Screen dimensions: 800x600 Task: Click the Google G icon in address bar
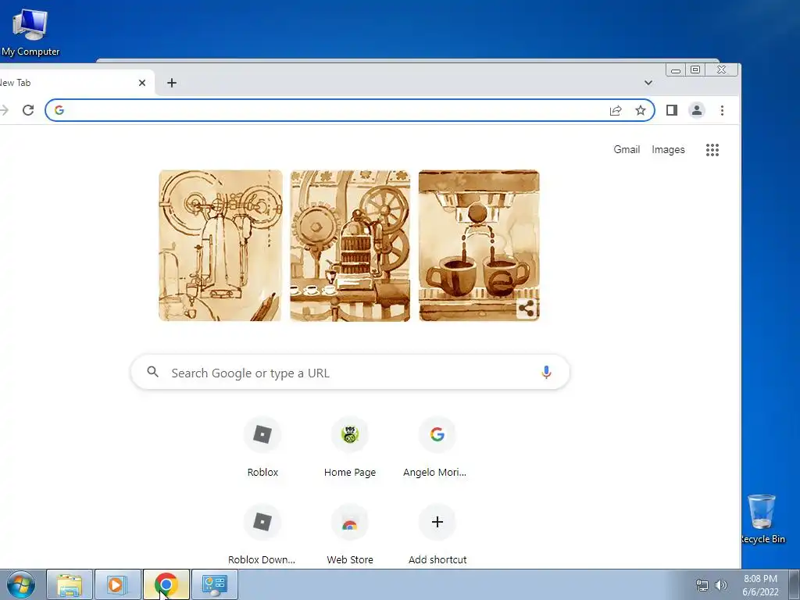[59, 110]
